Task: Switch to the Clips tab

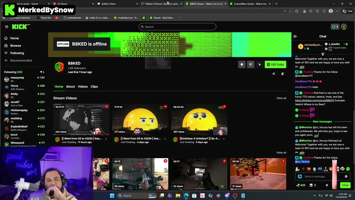Action: click(x=94, y=86)
